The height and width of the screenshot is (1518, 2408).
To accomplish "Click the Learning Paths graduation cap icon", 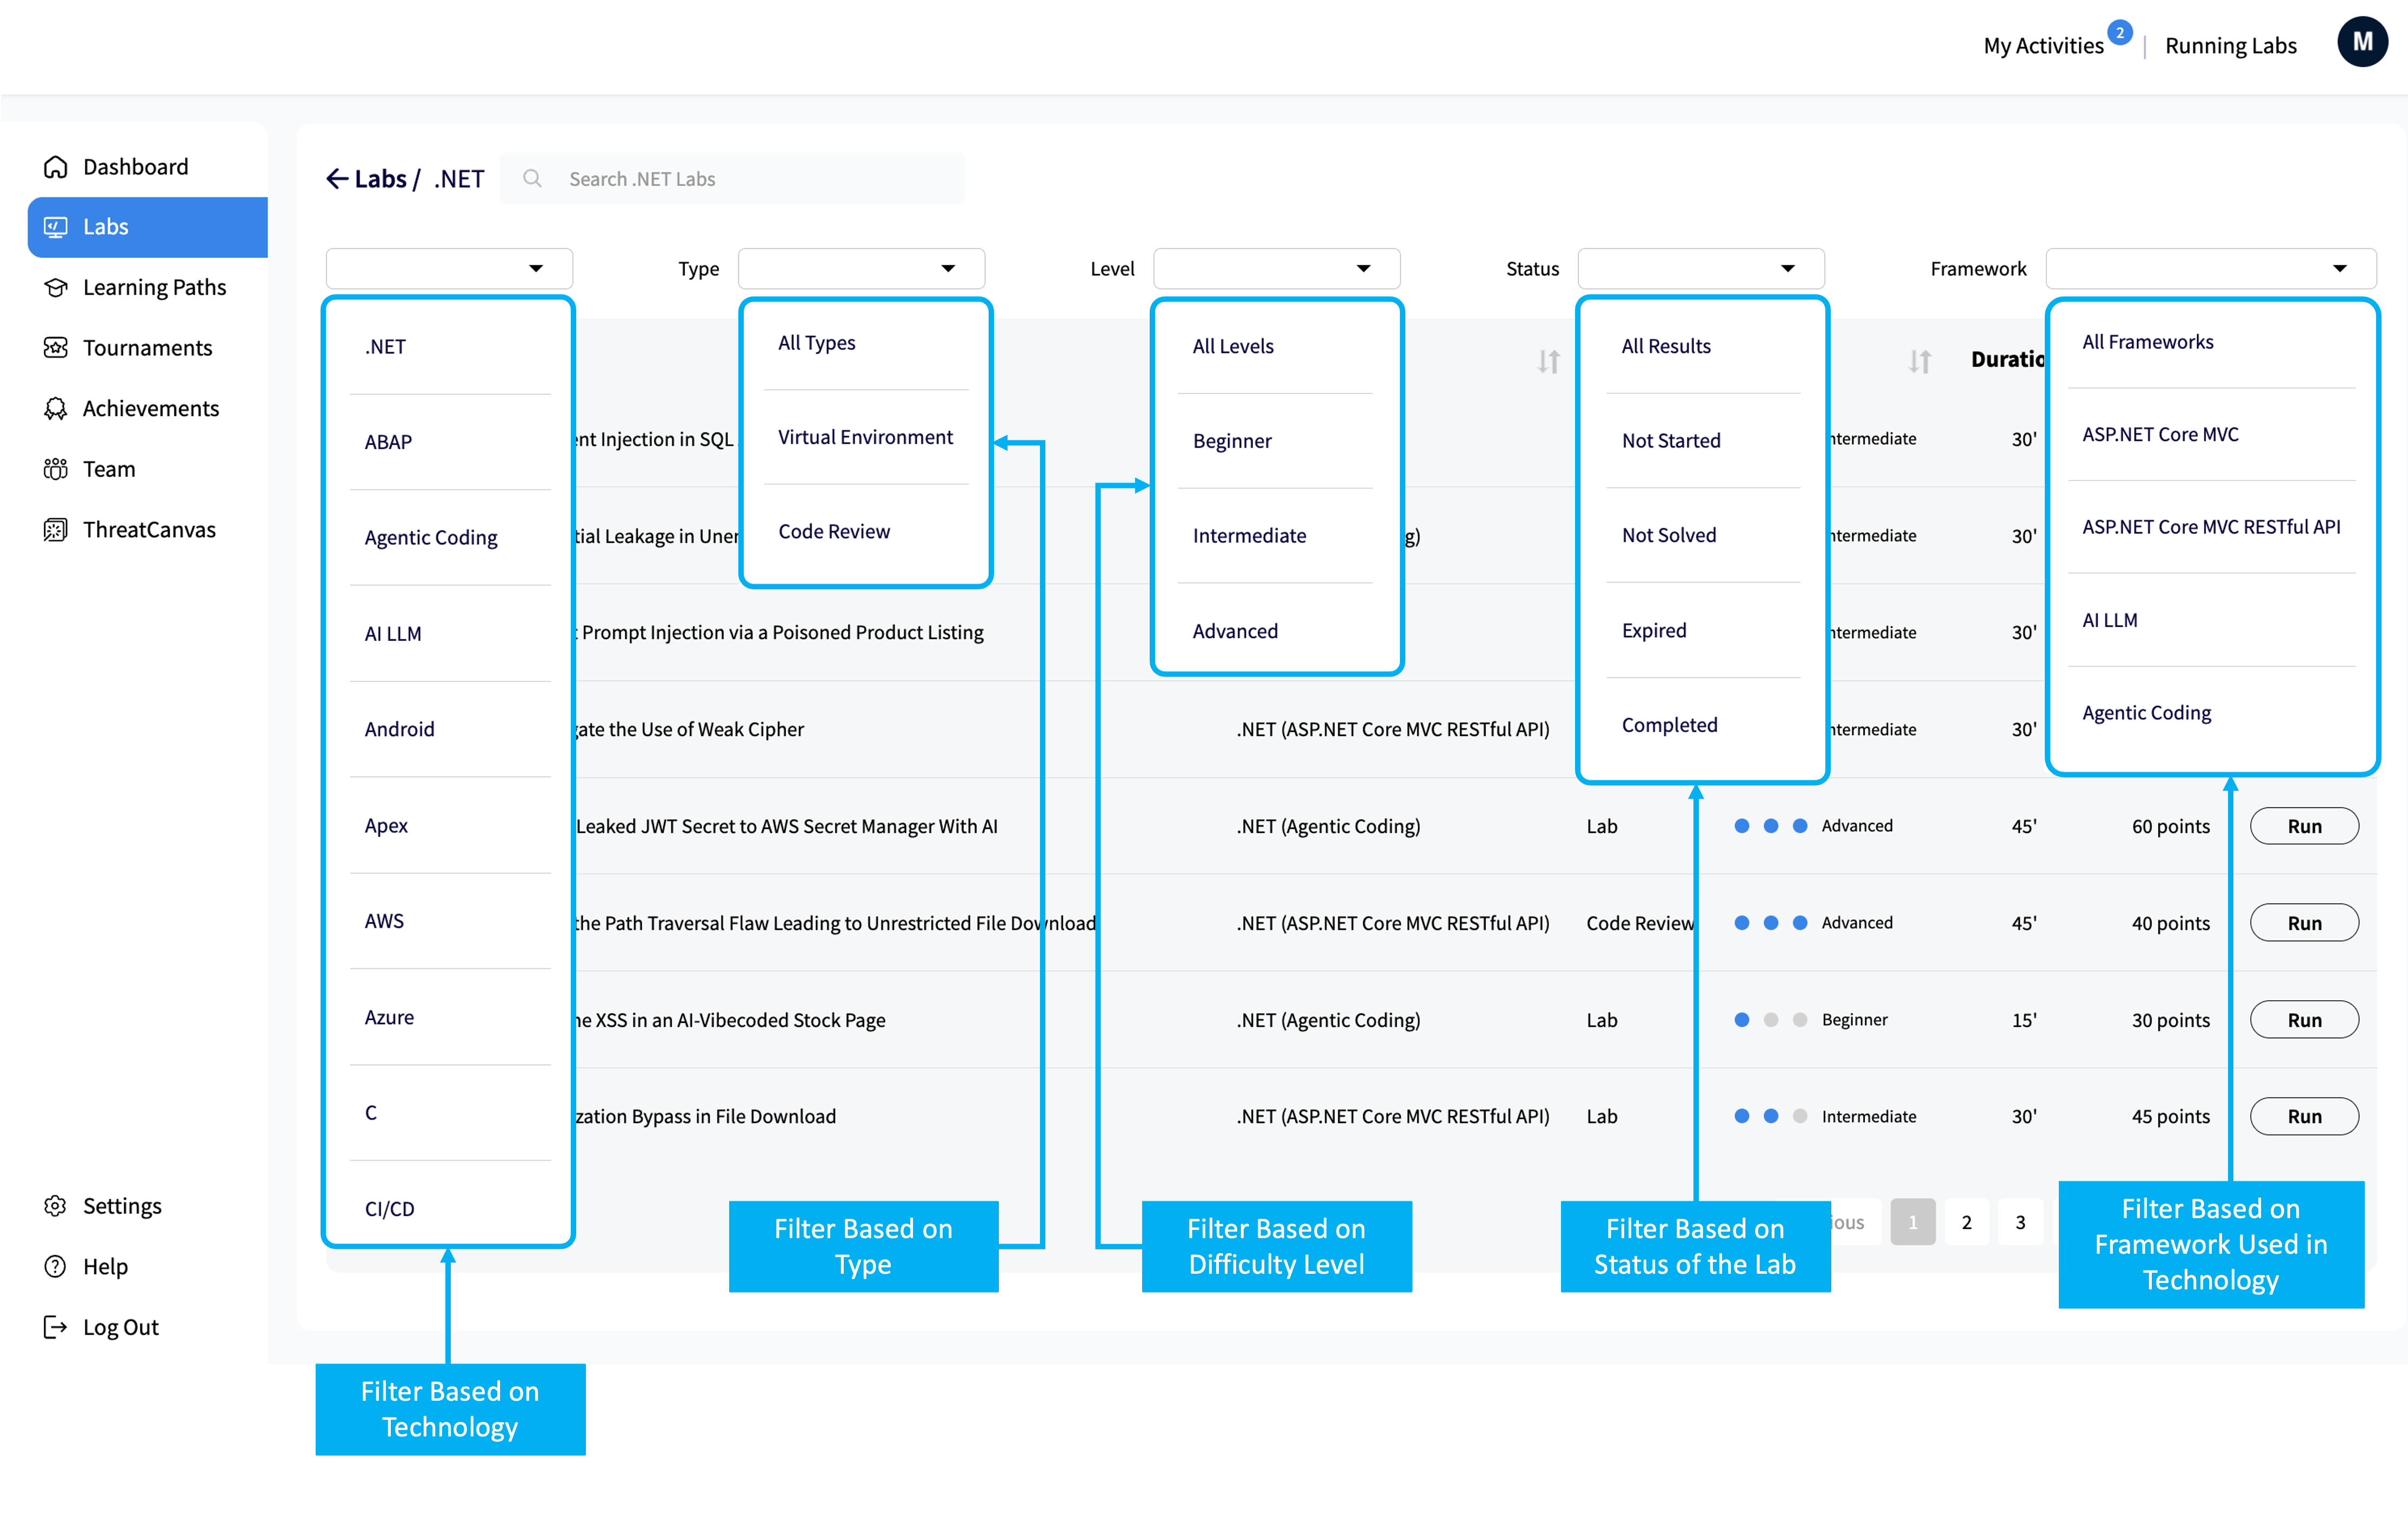I will click(56, 288).
